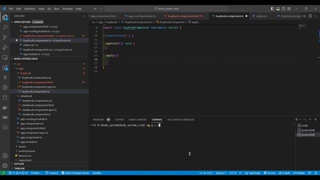Open the Edit menu

pos(18,9)
